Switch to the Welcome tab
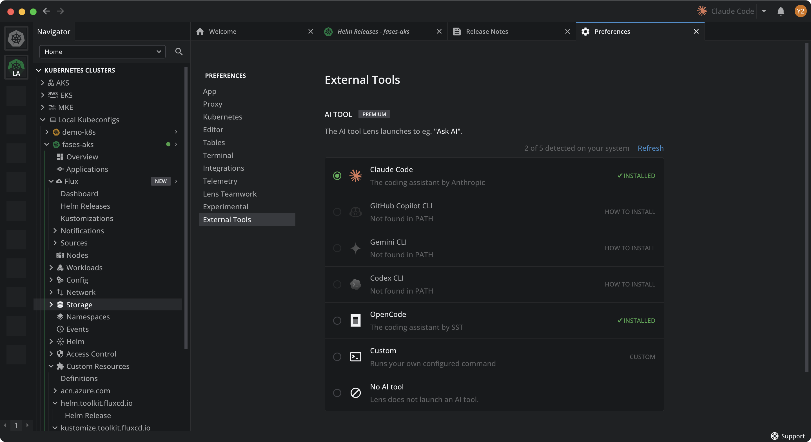The width and height of the screenshot is (811, 442). [x=254, y=31]
